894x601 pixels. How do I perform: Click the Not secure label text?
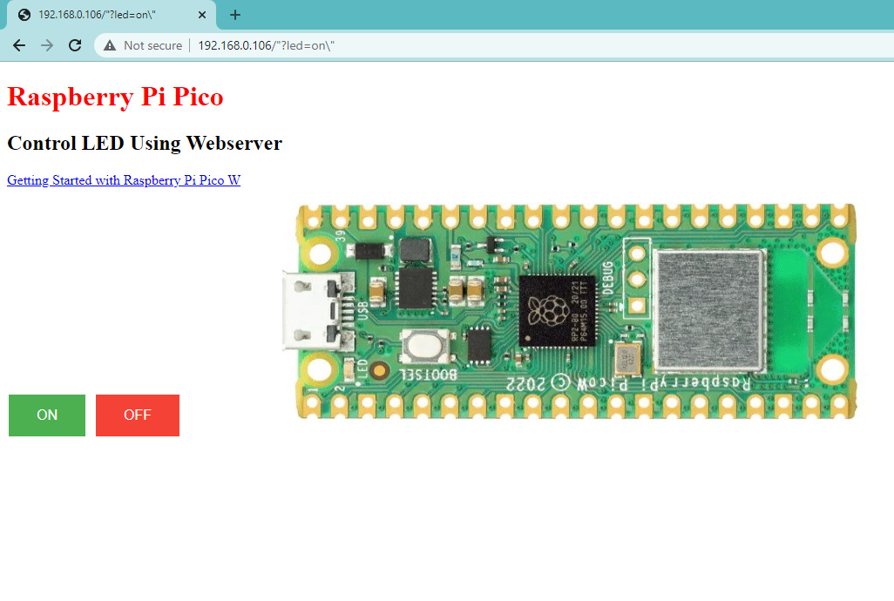point(152,45)
